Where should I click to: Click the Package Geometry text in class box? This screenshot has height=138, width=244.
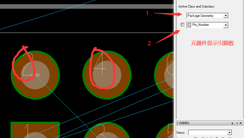(201, 16)
